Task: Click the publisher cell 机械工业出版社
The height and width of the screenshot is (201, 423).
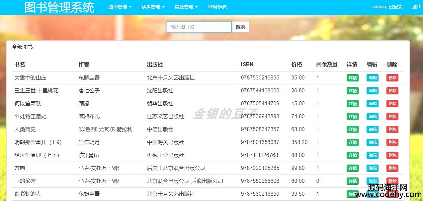Action: tap(166, 155)
